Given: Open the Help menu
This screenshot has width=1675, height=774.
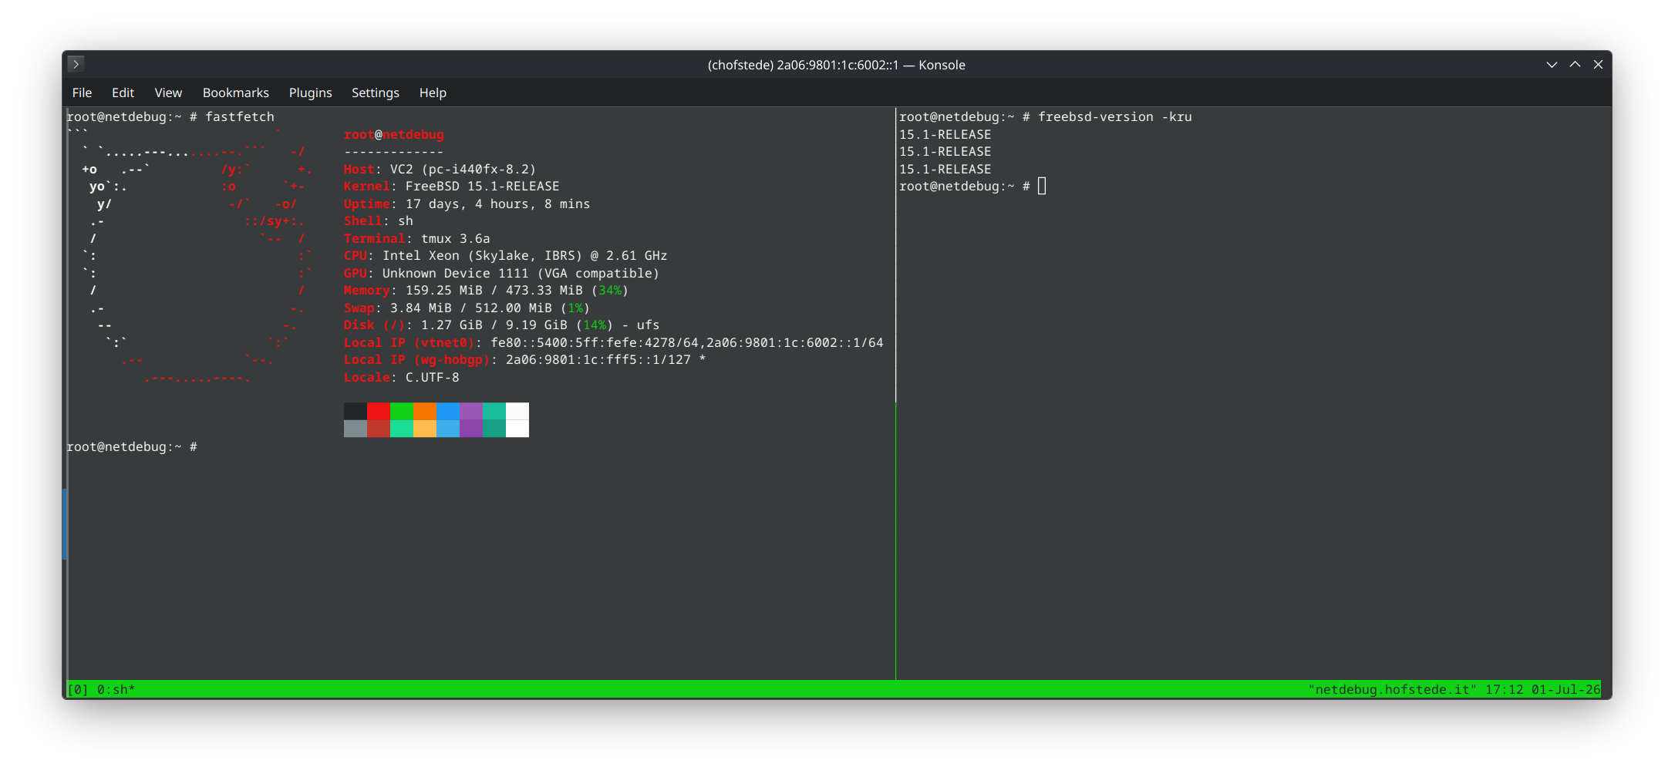Looking at the screenshot, I should click(x=433, y=93).
